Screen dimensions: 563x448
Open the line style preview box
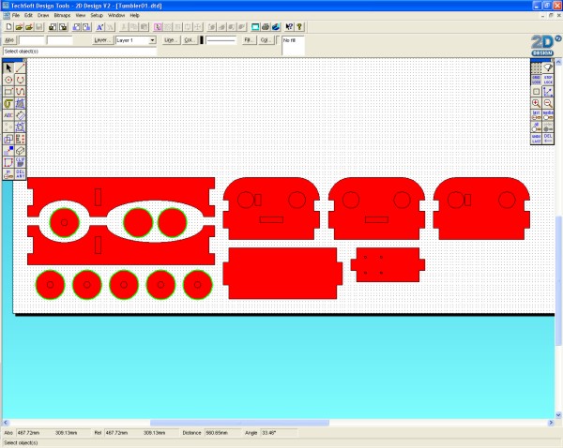coord(221,40)
